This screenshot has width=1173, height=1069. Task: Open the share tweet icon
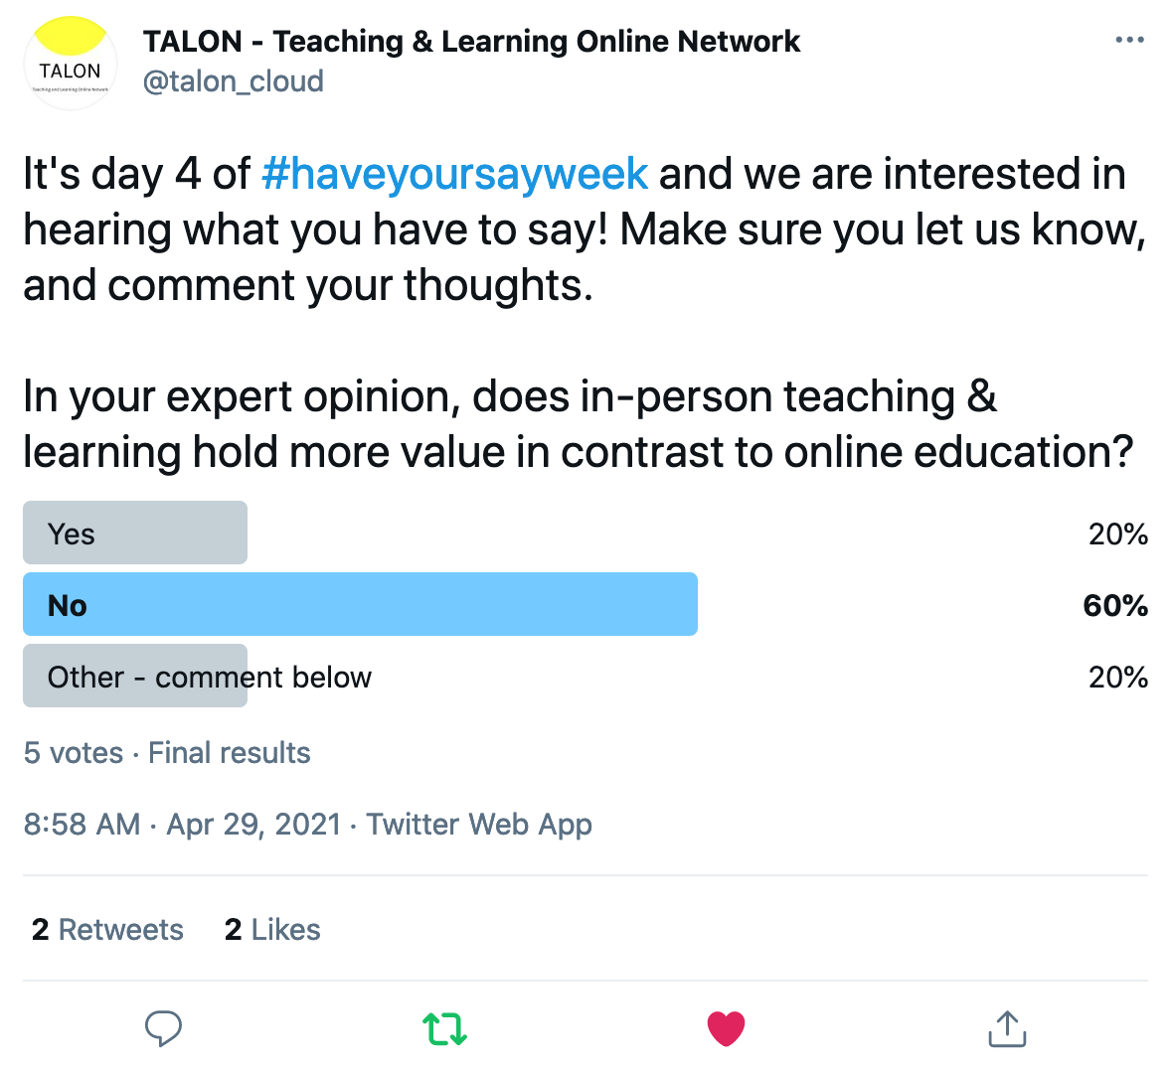[1007, 1028]
